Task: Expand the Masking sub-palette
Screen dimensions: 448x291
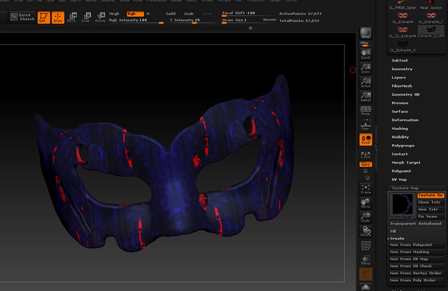Action: click(400, 129)
